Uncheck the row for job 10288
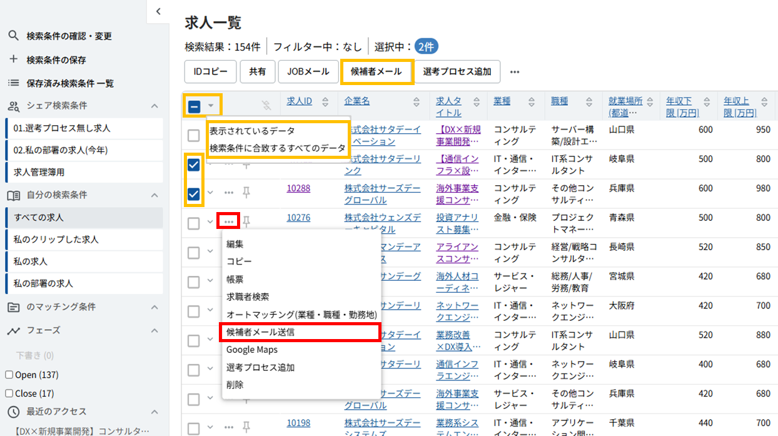 click(194, 194)
